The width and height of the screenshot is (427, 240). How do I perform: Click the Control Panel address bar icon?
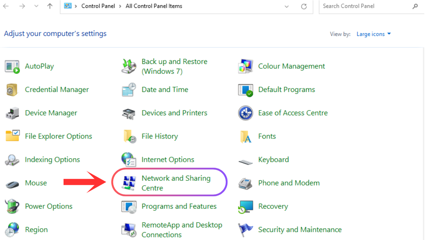pos(68,6)
